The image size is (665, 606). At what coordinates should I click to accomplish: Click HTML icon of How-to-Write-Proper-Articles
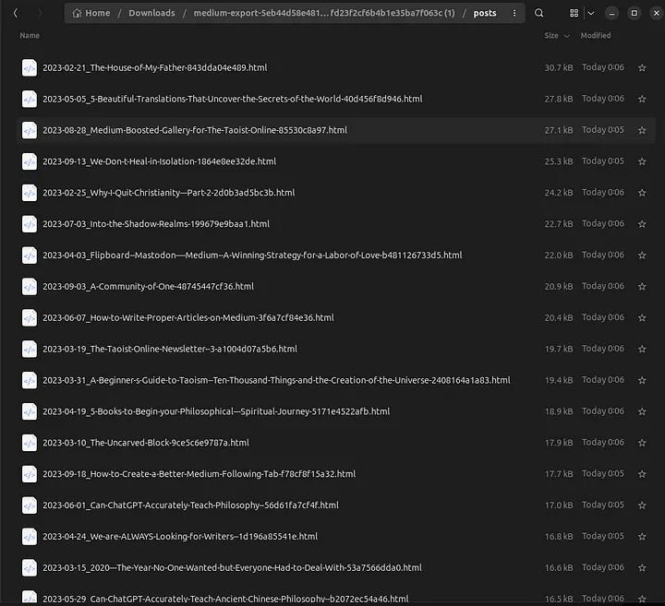point(30,318)
